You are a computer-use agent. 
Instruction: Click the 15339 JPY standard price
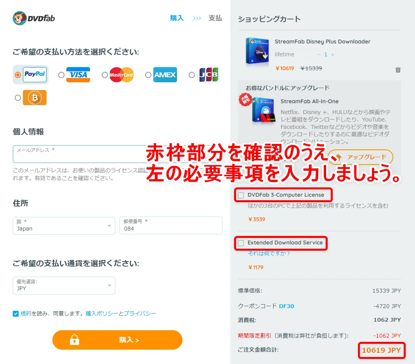tap(387, 291)
